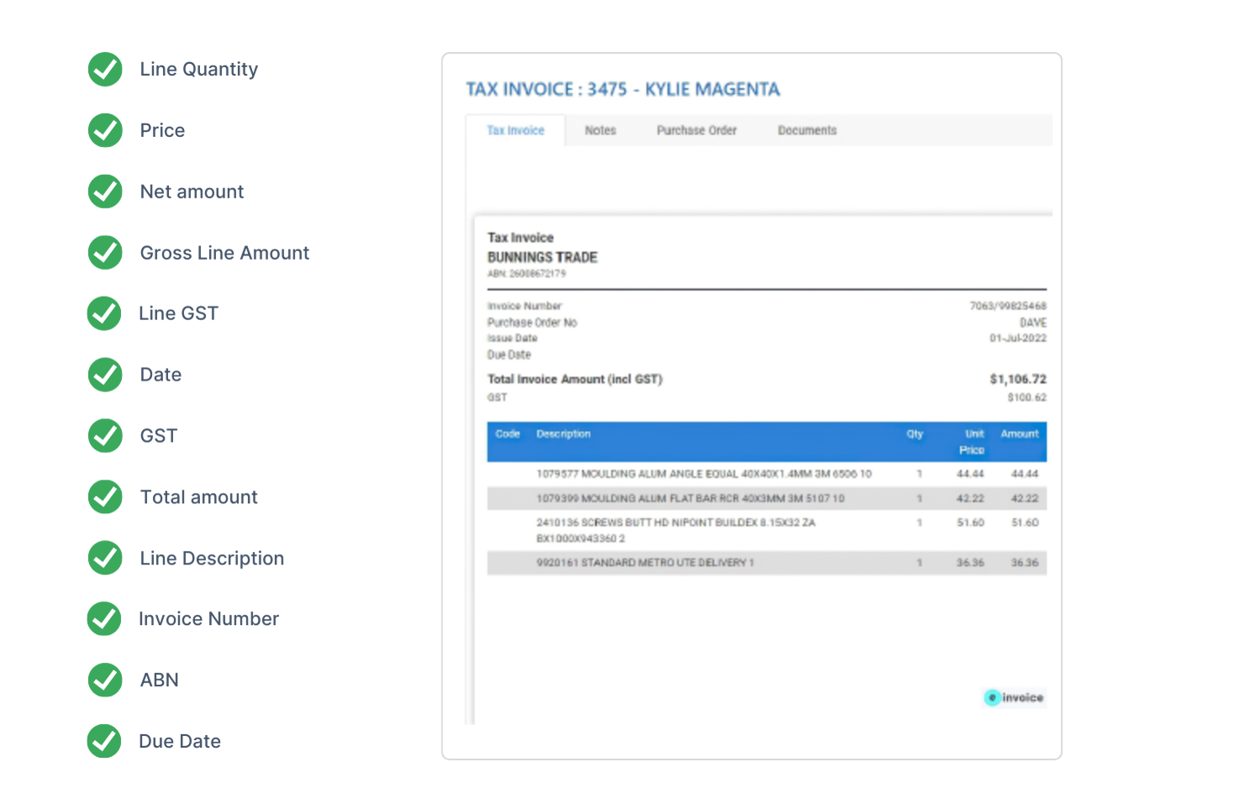Toggle the Total Amount verification check
Image resolution: width=1260 pixels, height=809 pixels.
click(x=104, y=498)
